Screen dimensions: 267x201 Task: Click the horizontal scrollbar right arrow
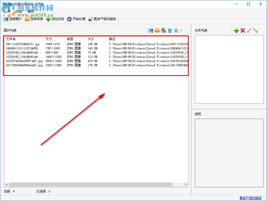[x=186, y=185]
